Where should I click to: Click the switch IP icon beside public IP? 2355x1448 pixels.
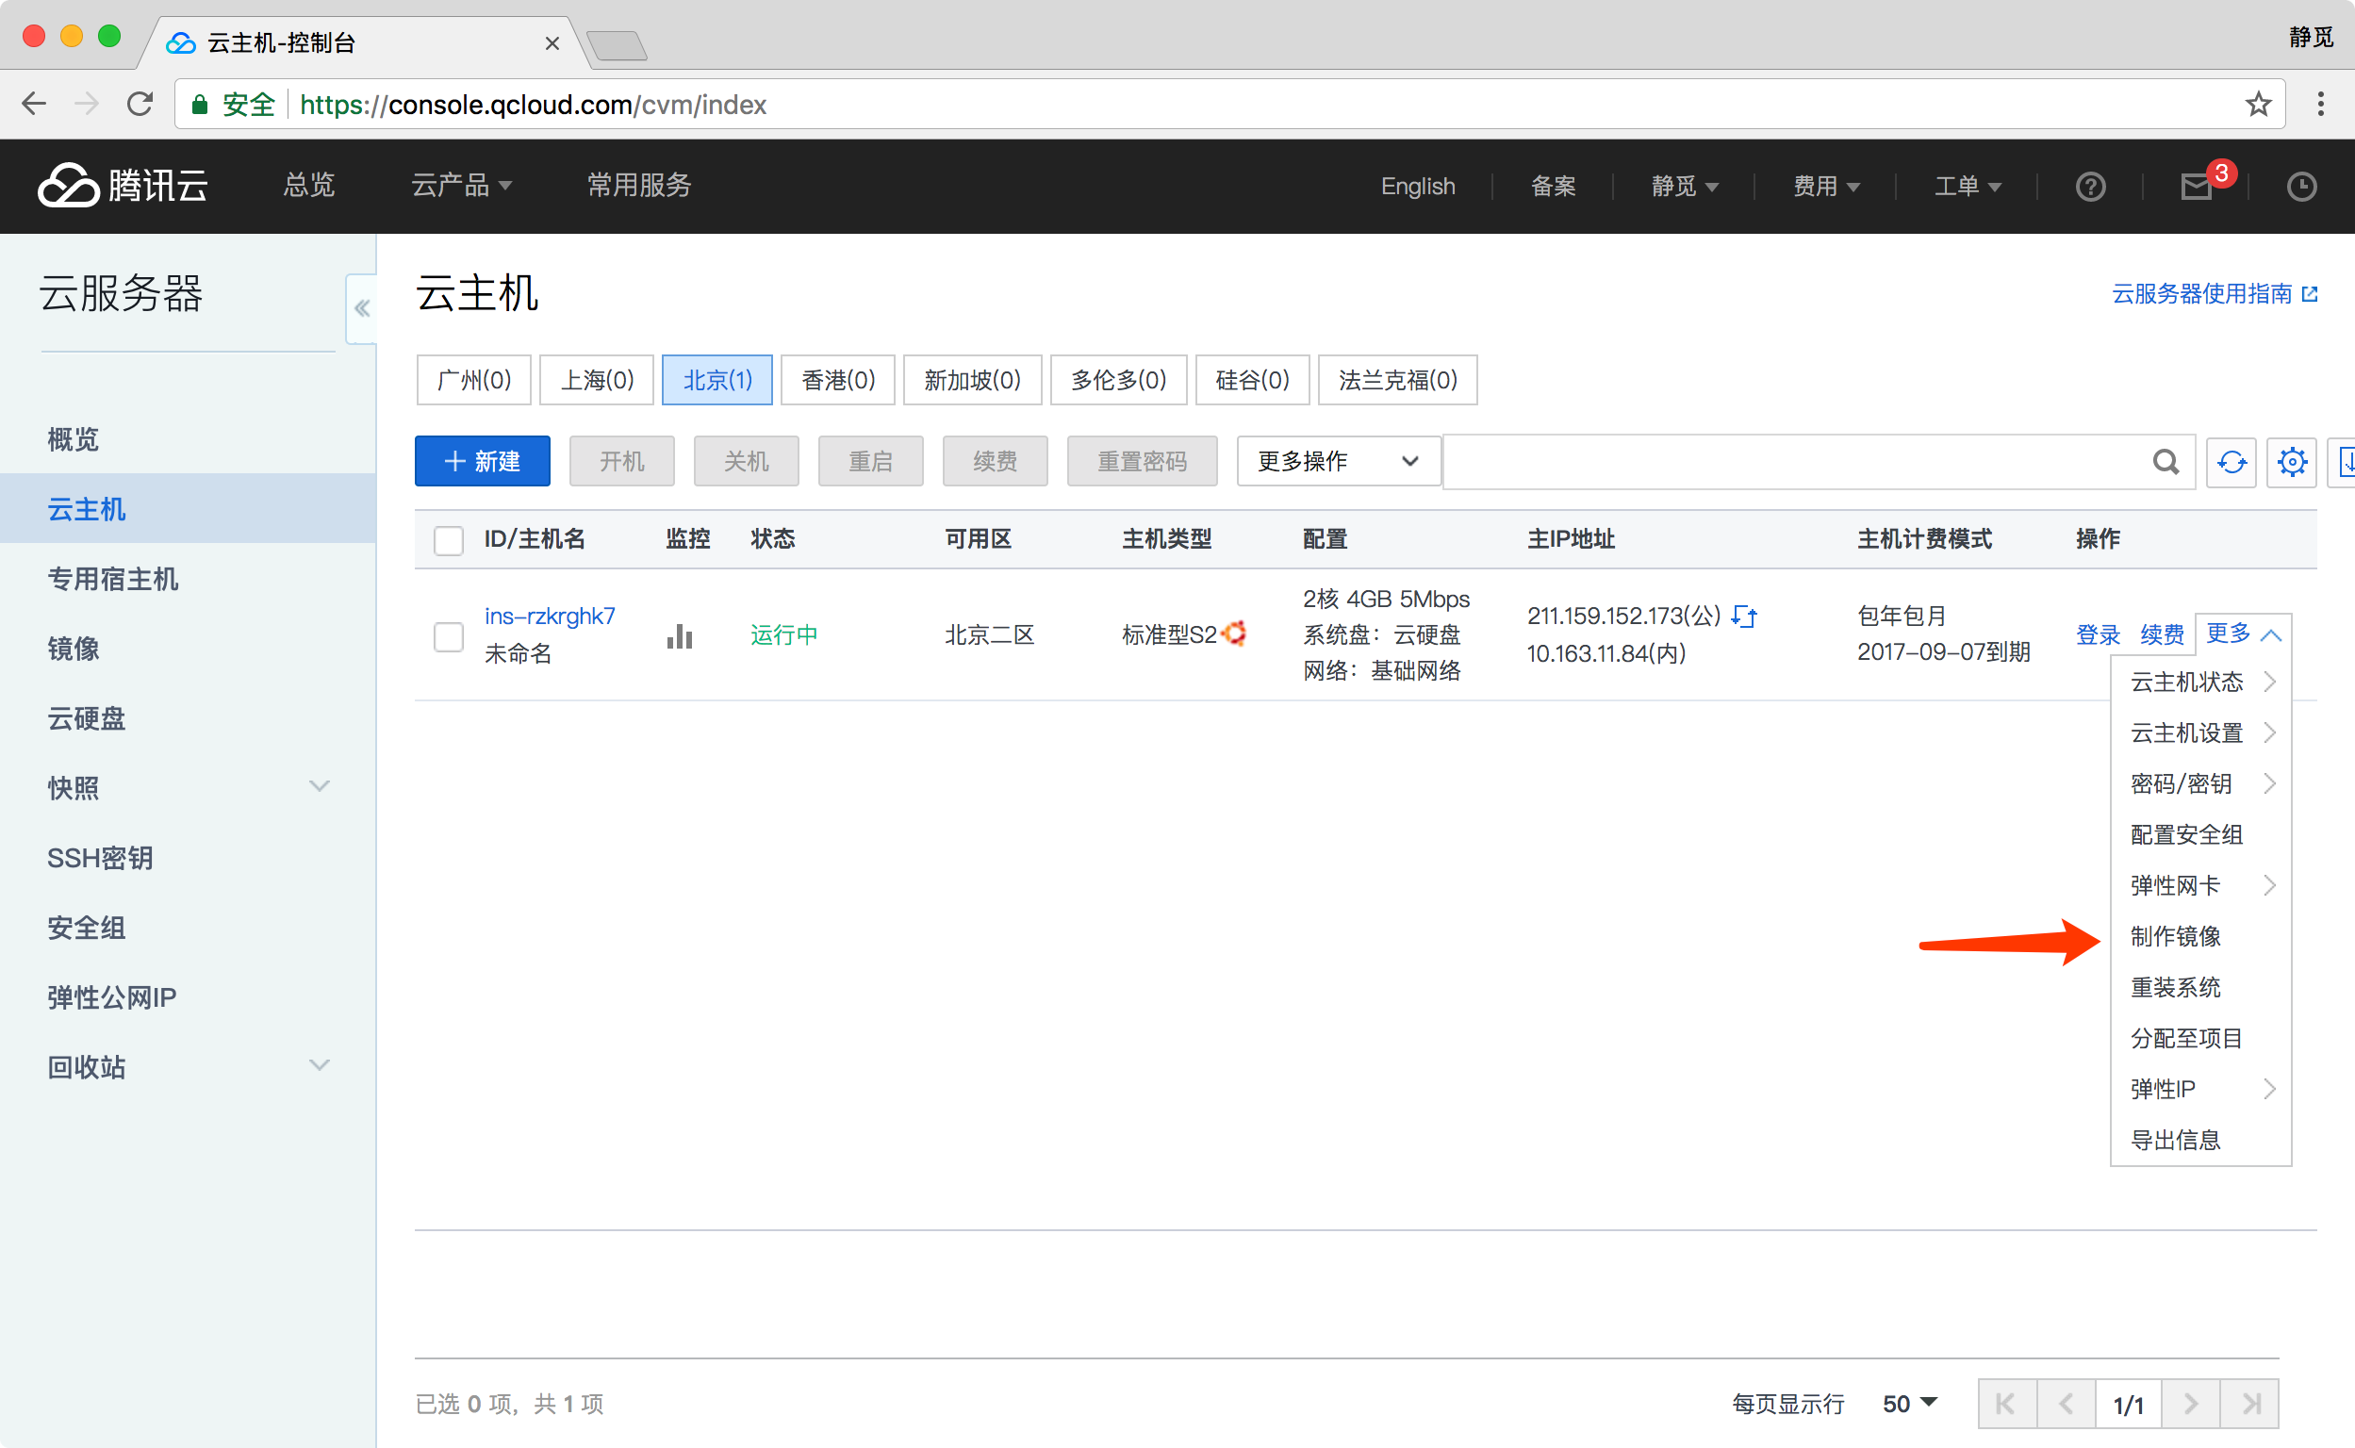1745,616
